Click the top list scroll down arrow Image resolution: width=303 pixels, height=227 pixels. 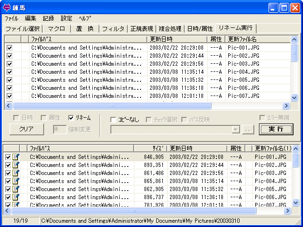click(294, 98)
